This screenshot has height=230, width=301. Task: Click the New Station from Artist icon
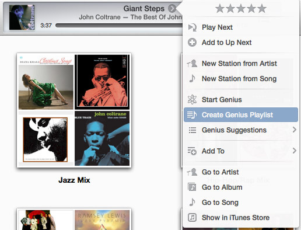tap(192, 64)
